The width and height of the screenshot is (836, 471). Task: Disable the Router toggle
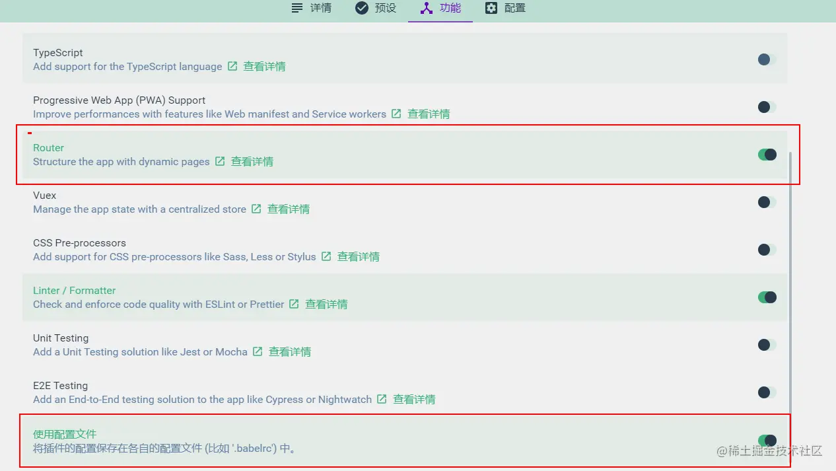coord(767,155)
